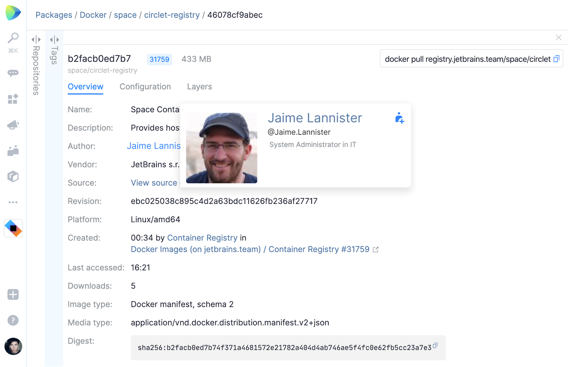Click the b2facb0ed7b7 image title

coord(99,59)
